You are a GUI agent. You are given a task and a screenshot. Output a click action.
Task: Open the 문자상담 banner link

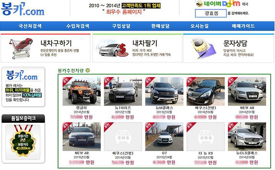click(228, 48)
